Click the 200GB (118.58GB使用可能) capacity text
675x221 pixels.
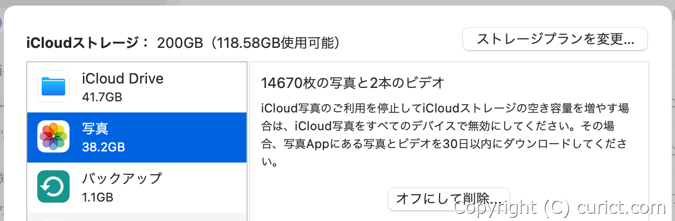coord(249,42)
